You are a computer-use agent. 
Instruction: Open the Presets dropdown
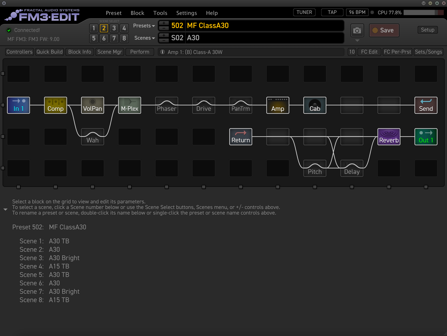[144, 26]
